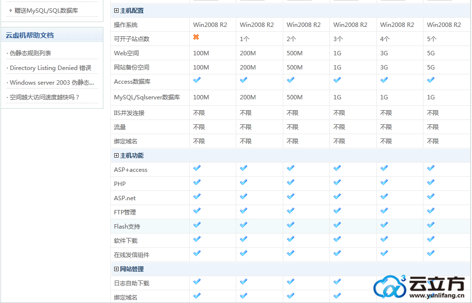Click Access数据库 checkmark in 200M plan column

tap(244, 80)
